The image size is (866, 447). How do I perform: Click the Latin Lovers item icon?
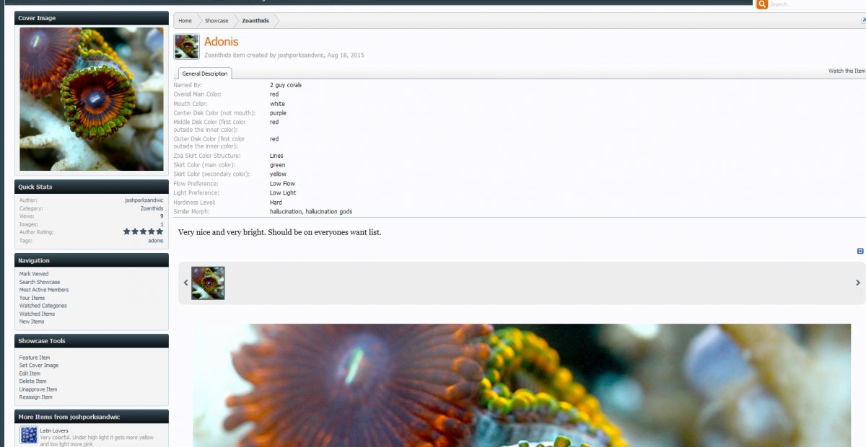(x=29, y=435)
